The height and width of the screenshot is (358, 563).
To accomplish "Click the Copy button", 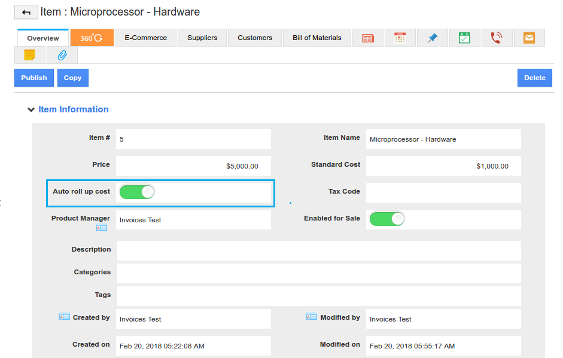I will coord(72,78).
